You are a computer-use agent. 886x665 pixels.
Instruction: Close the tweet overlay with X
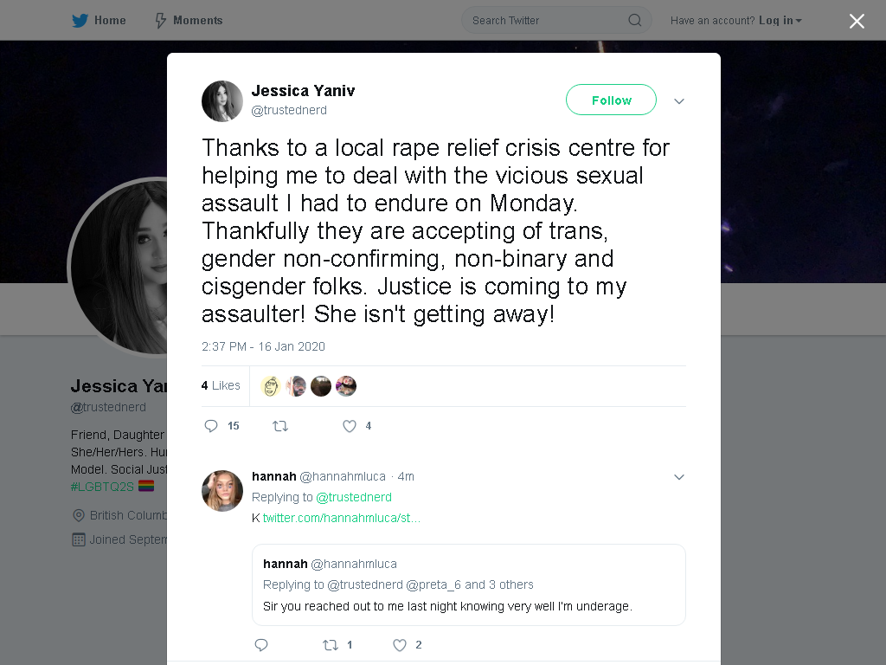point(857,21)
